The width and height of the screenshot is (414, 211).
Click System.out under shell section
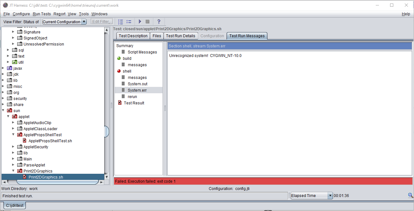137,84
